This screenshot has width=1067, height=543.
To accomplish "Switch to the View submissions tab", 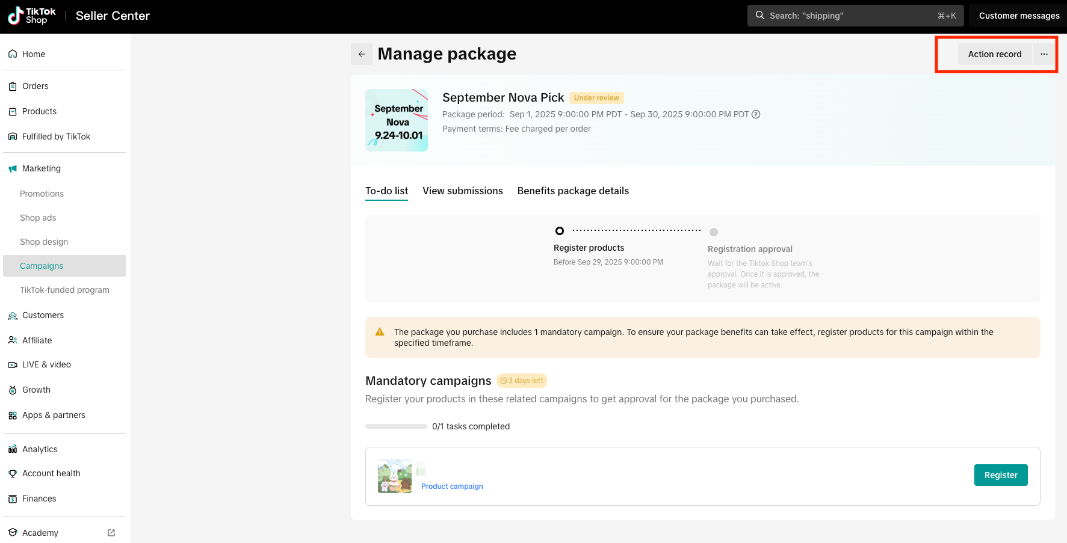I will point(462,191).
